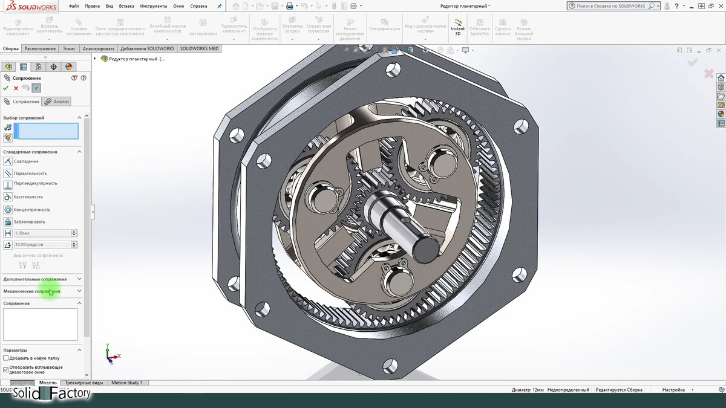Image resolution: width=726 pixels, height=408 pixels.
Task: Pick the Perpendicular (Перпендикулярность) mate icon
Action: click(8, 184)
